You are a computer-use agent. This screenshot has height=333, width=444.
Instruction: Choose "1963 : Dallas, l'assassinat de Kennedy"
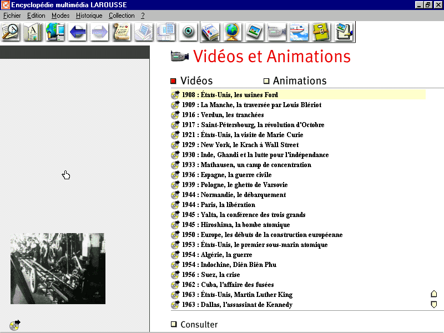coord(232,305)
